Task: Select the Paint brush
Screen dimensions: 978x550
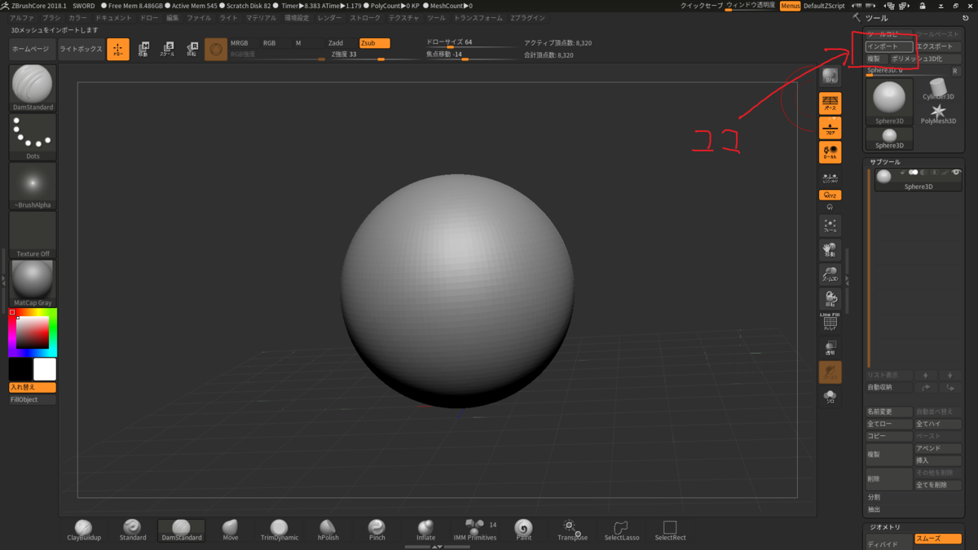Action: tap(523, 530)
